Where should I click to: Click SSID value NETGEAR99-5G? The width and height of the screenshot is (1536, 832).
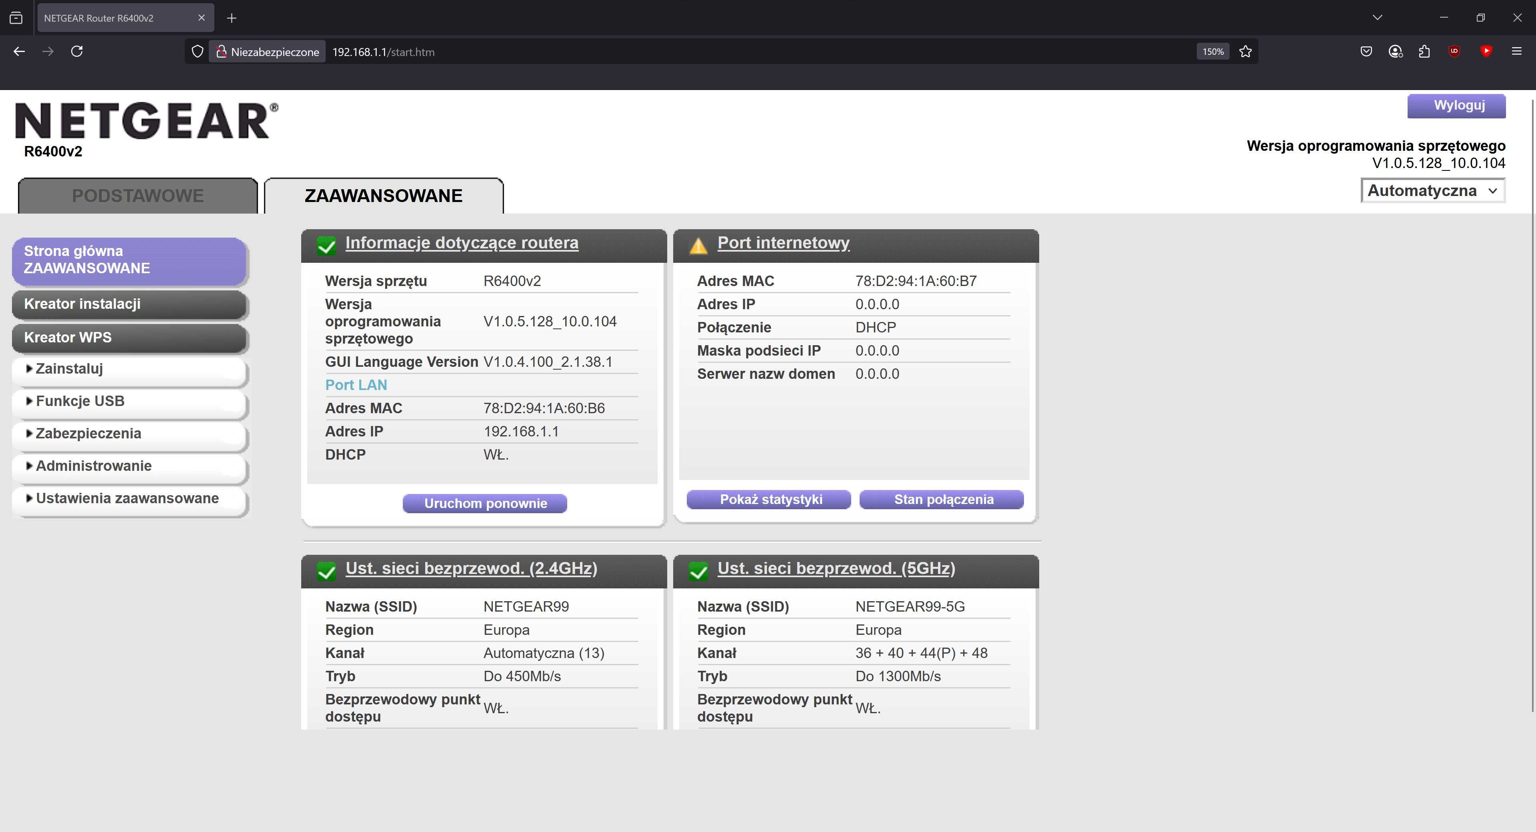coord(910,607)
